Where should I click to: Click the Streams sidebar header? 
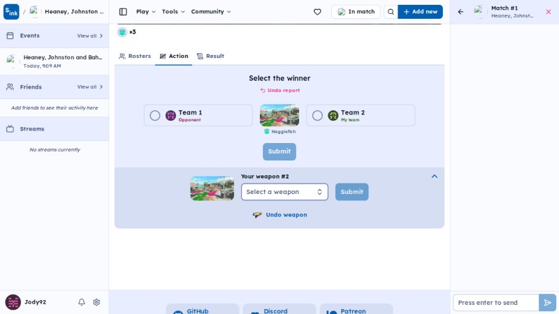[x=55, y=129]
